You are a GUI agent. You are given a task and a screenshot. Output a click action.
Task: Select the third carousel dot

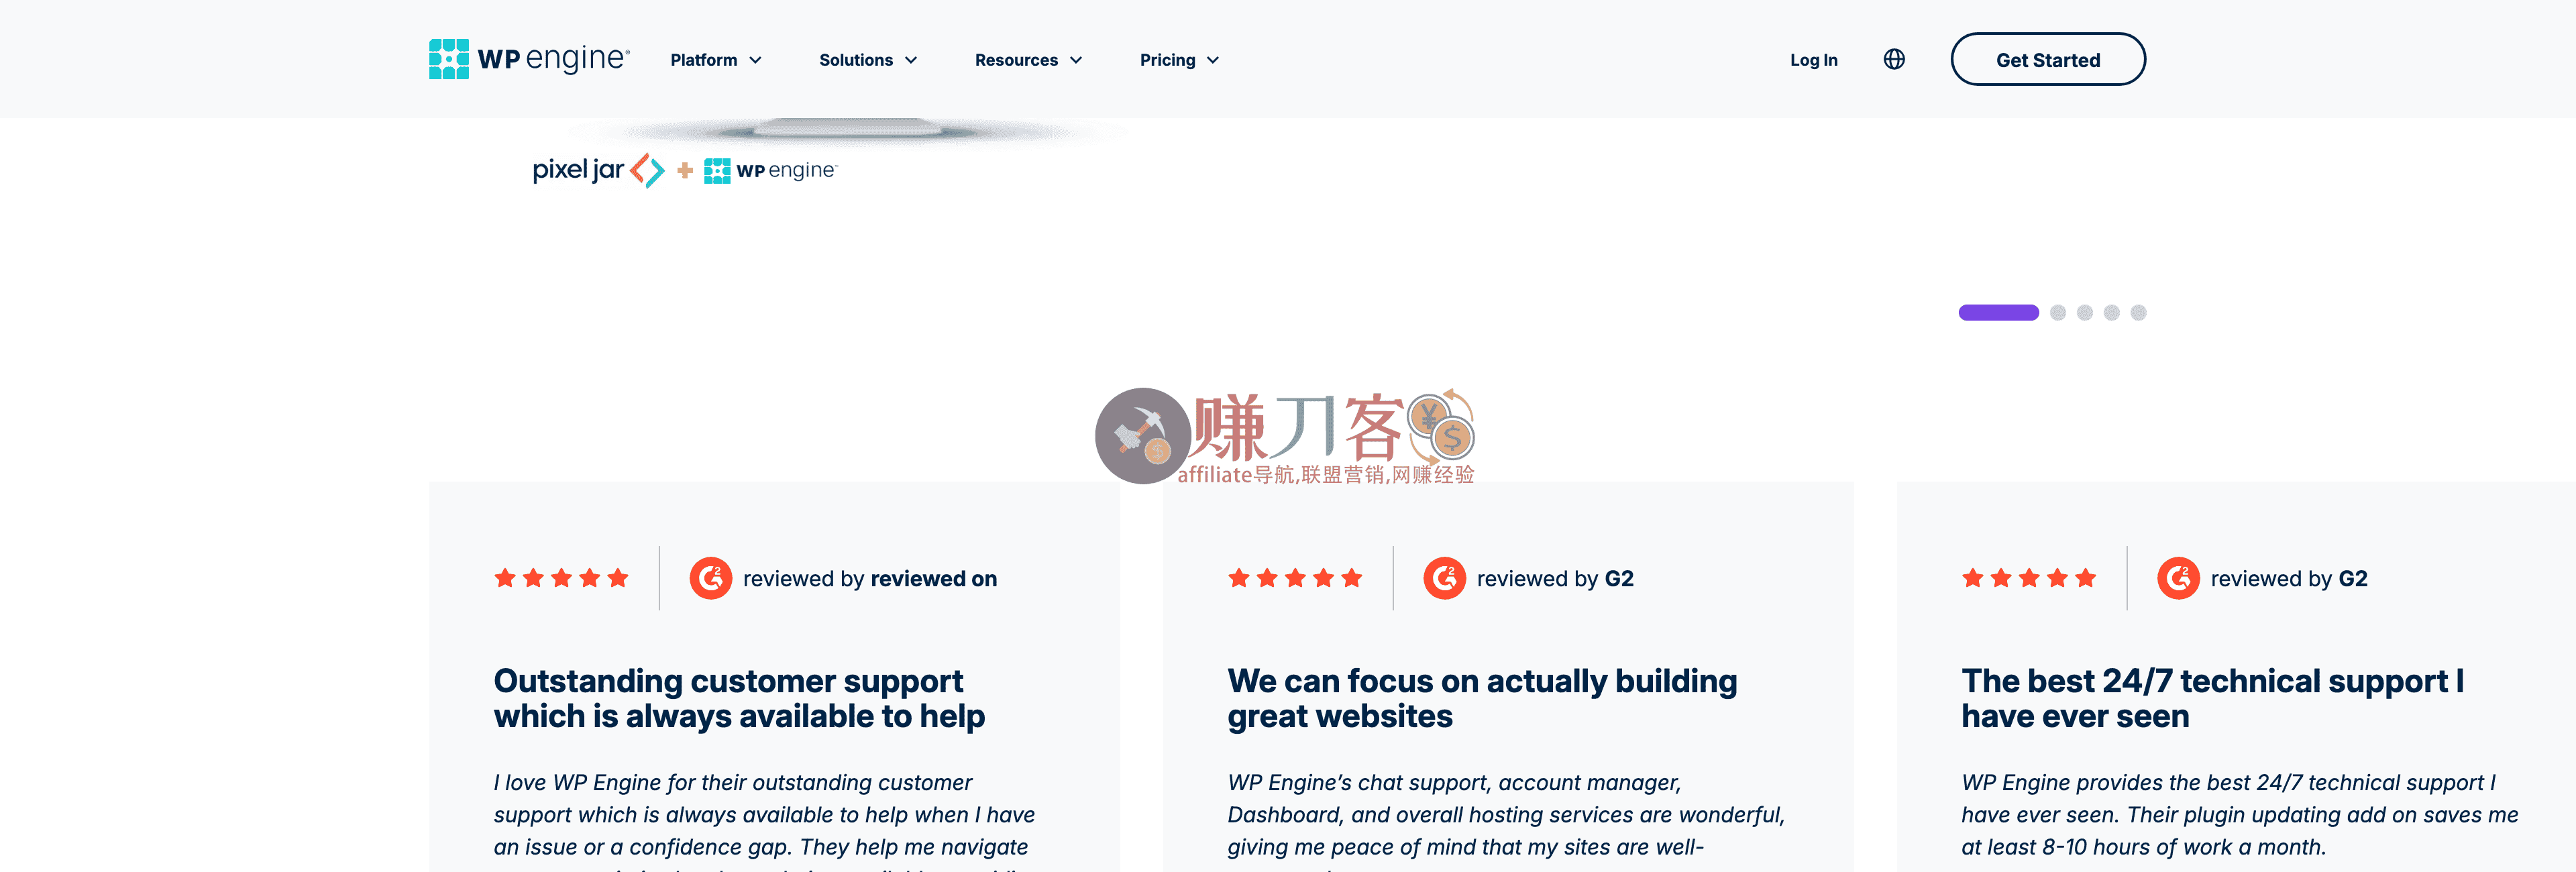pyautogui.click(x=2085, y=313)
